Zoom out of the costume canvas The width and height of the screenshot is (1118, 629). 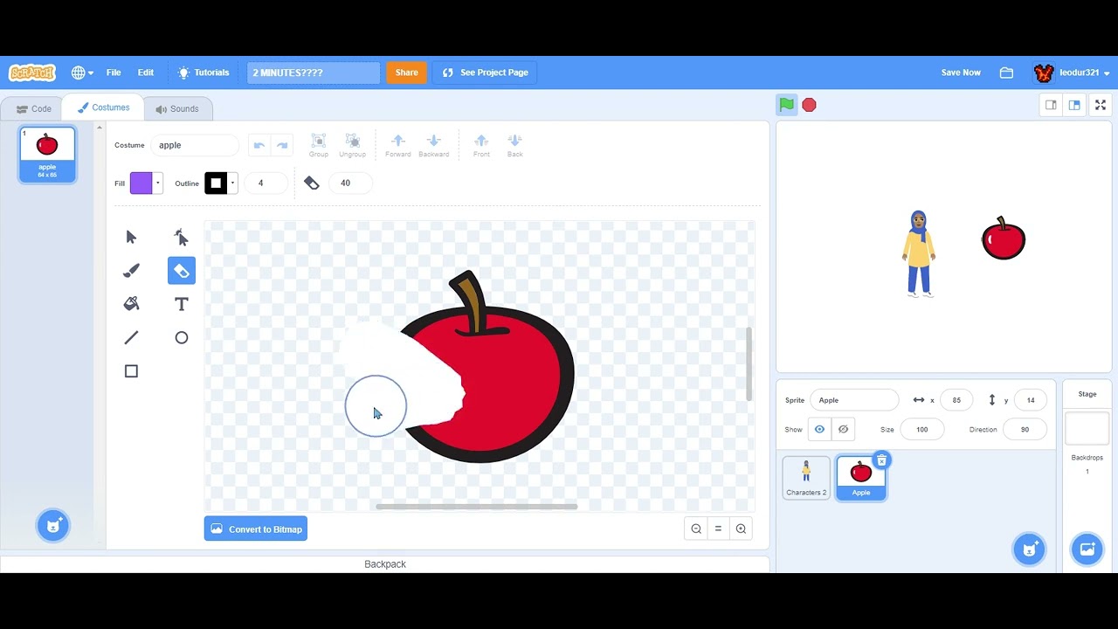[x=696, y=529]
